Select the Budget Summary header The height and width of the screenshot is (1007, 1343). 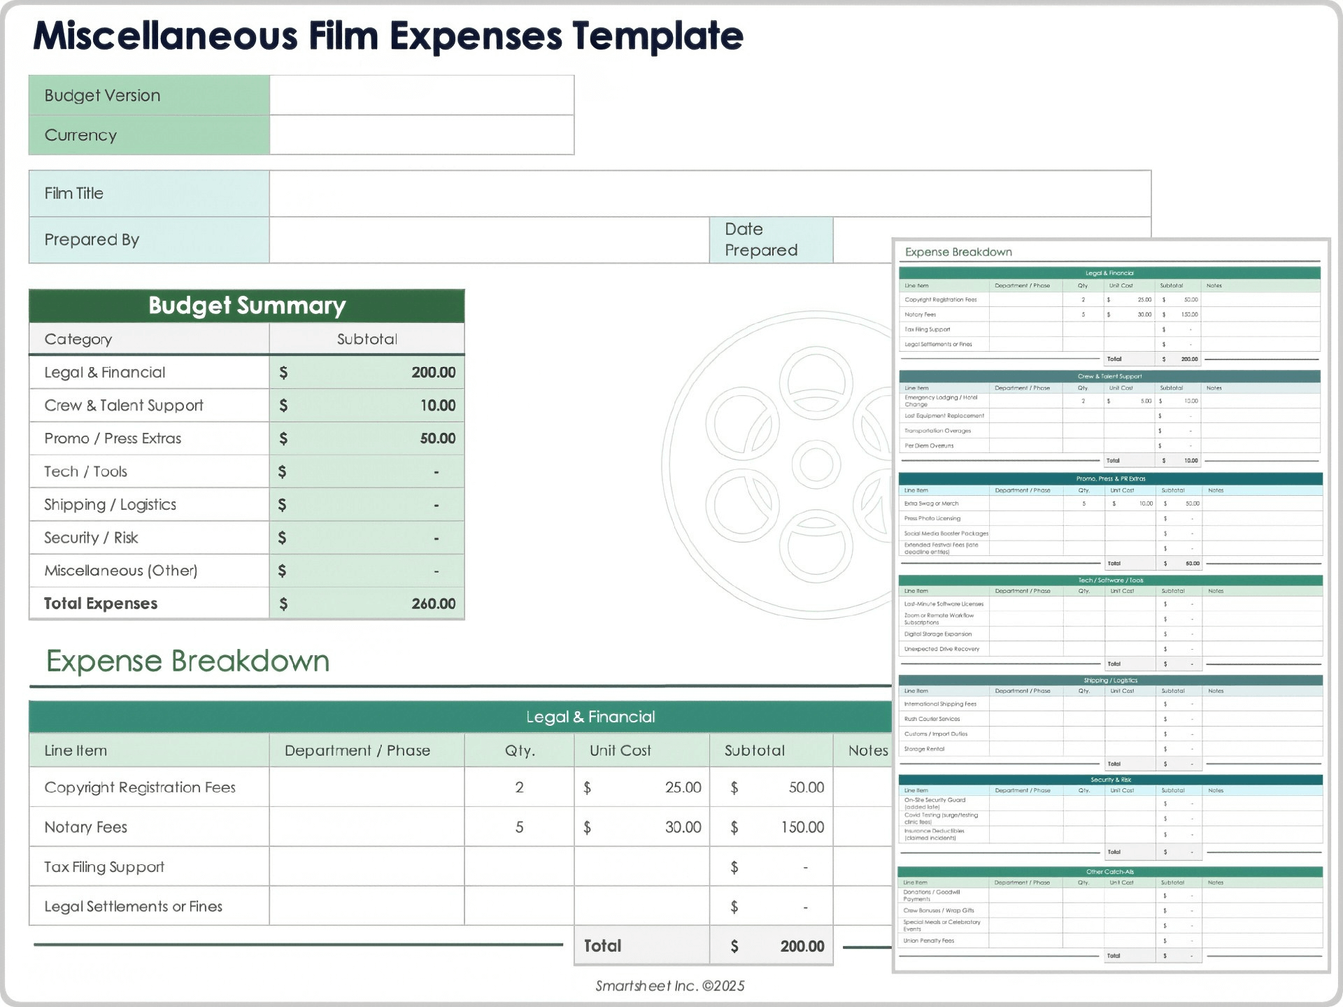pos(247,306)
